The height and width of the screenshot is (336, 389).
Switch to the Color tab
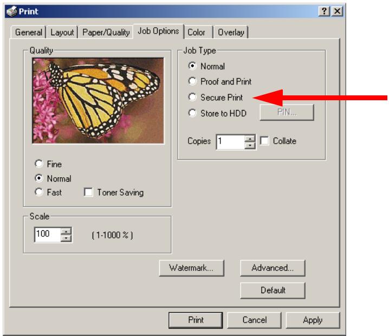[196, 33]
